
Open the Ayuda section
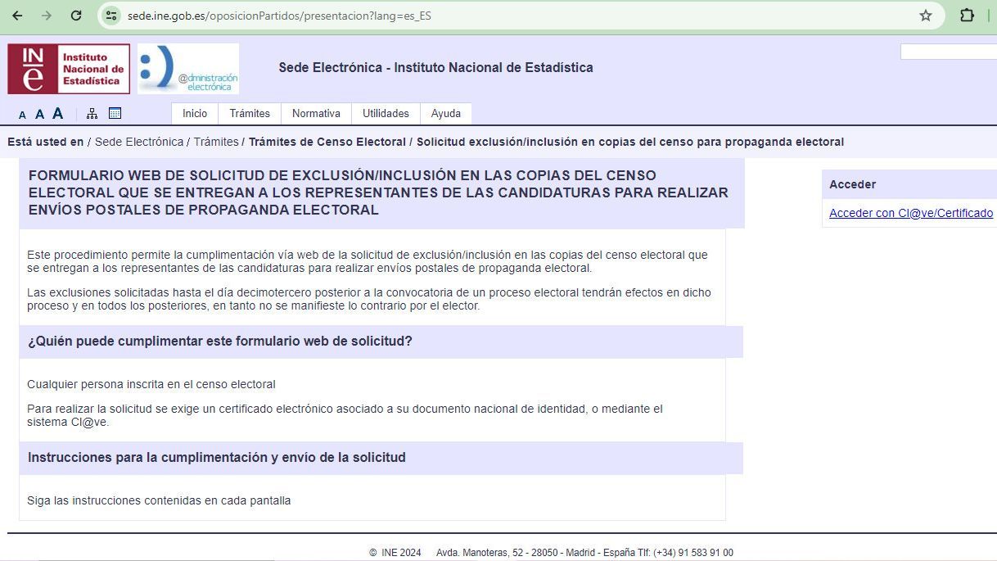[445, 113]
